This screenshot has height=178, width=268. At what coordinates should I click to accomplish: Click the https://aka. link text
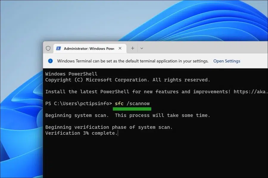pos(250,92)
